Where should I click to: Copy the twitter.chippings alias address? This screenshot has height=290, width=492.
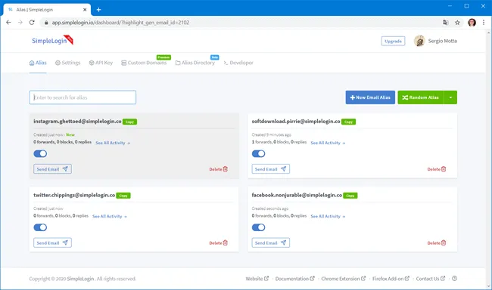(123, 196)
